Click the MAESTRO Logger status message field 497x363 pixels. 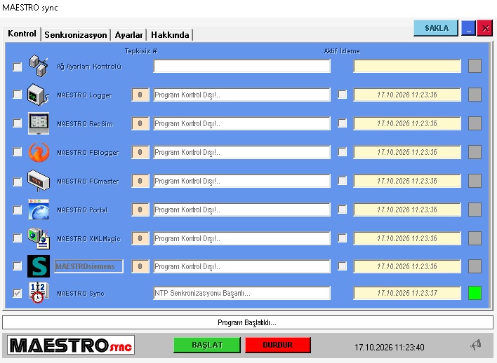(242, 95)
